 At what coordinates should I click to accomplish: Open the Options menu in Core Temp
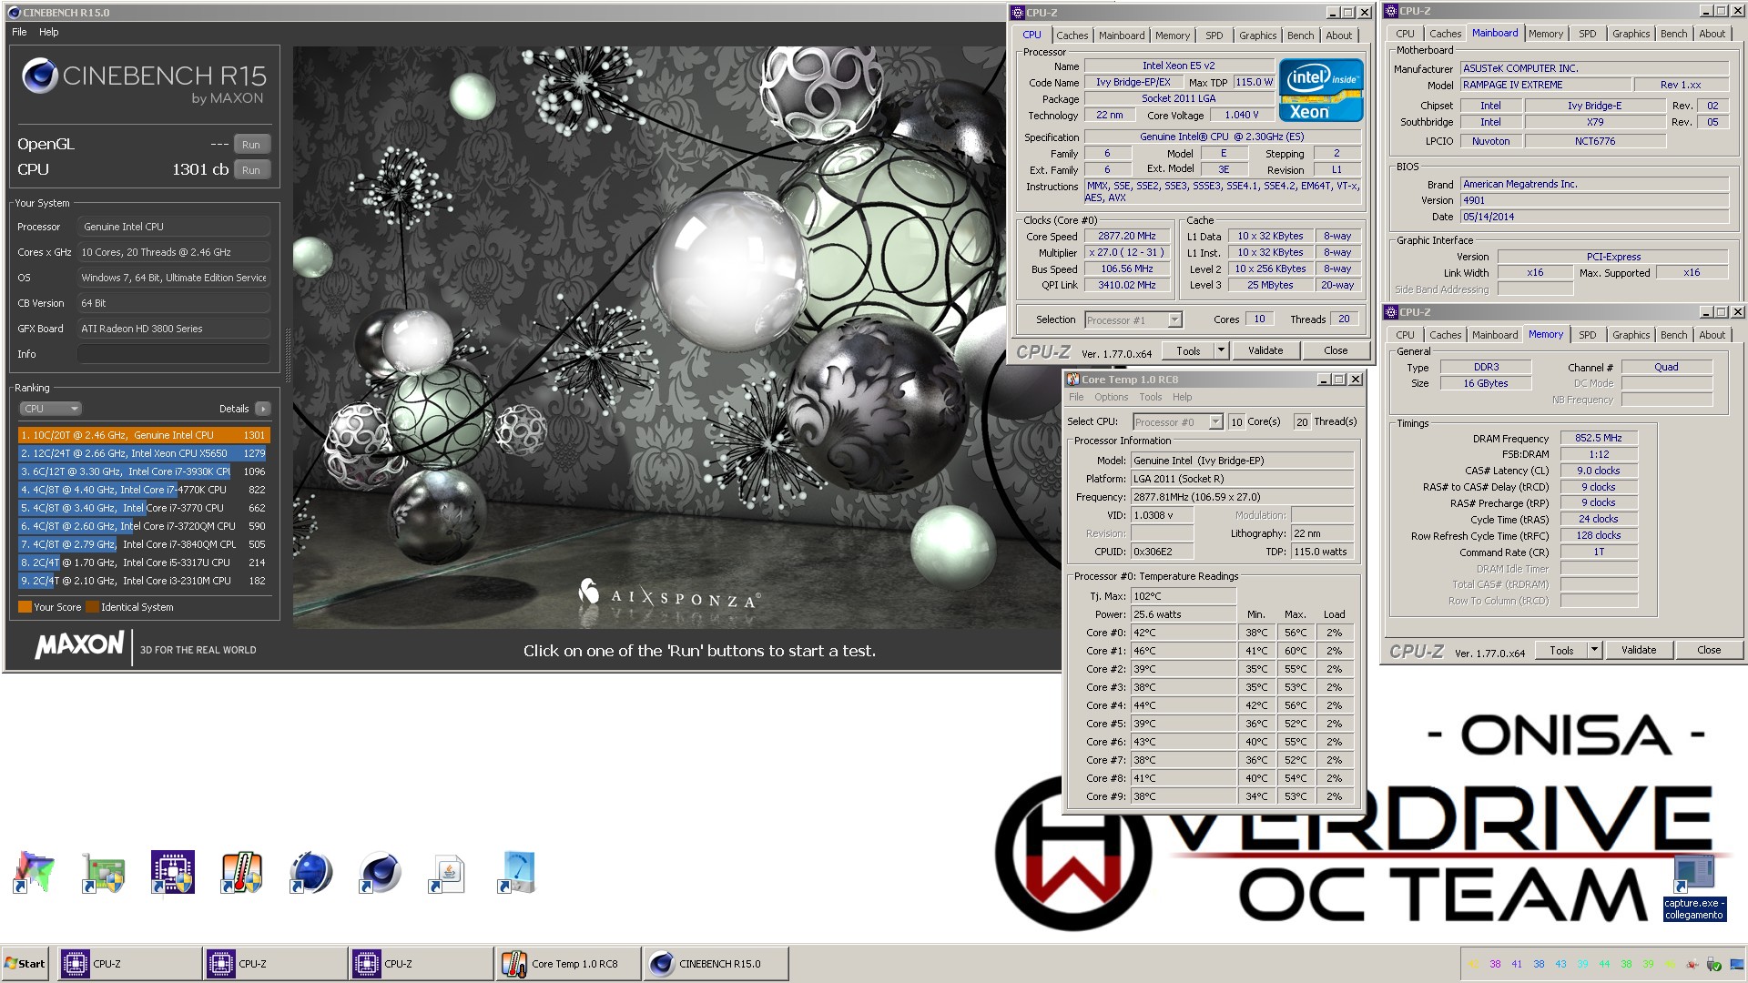[1111, 397]
